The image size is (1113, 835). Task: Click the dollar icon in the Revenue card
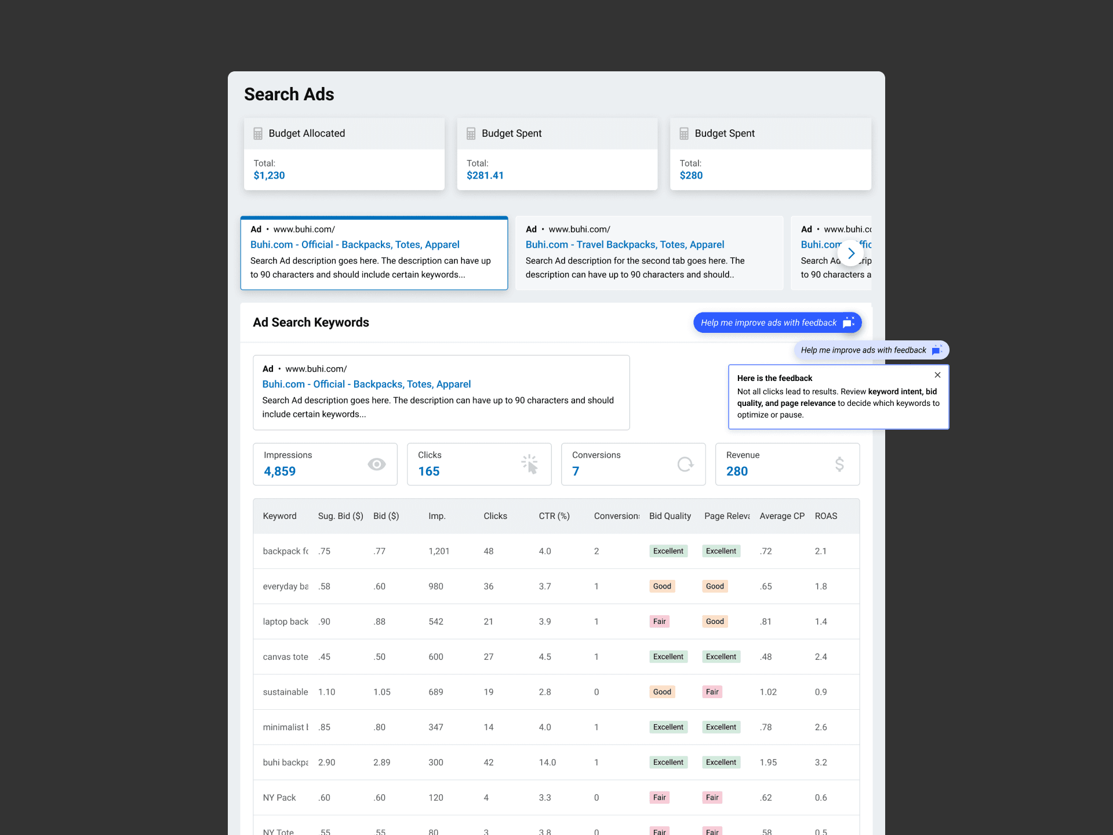[x=839, y=464]
